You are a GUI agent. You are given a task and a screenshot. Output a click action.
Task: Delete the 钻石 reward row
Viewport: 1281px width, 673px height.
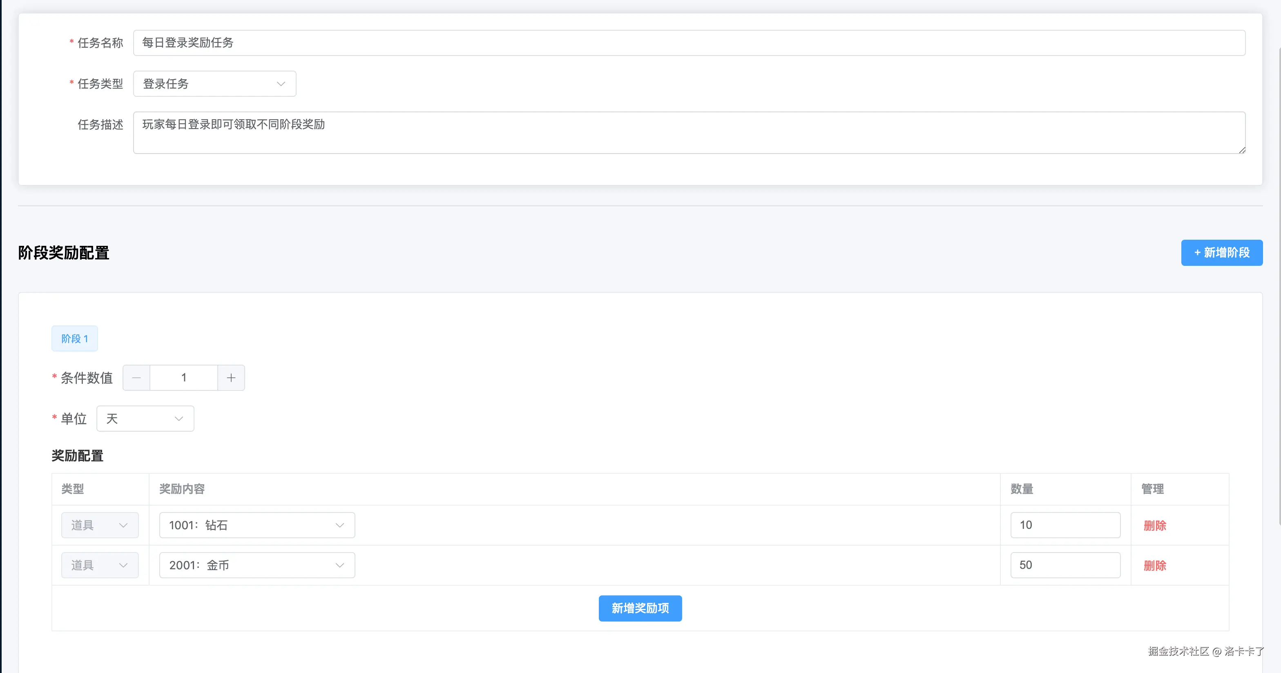coord(1155,526)
